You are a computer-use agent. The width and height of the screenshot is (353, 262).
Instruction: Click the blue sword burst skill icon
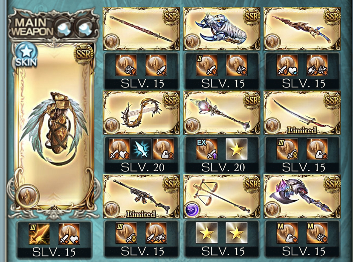click(141, 150)
